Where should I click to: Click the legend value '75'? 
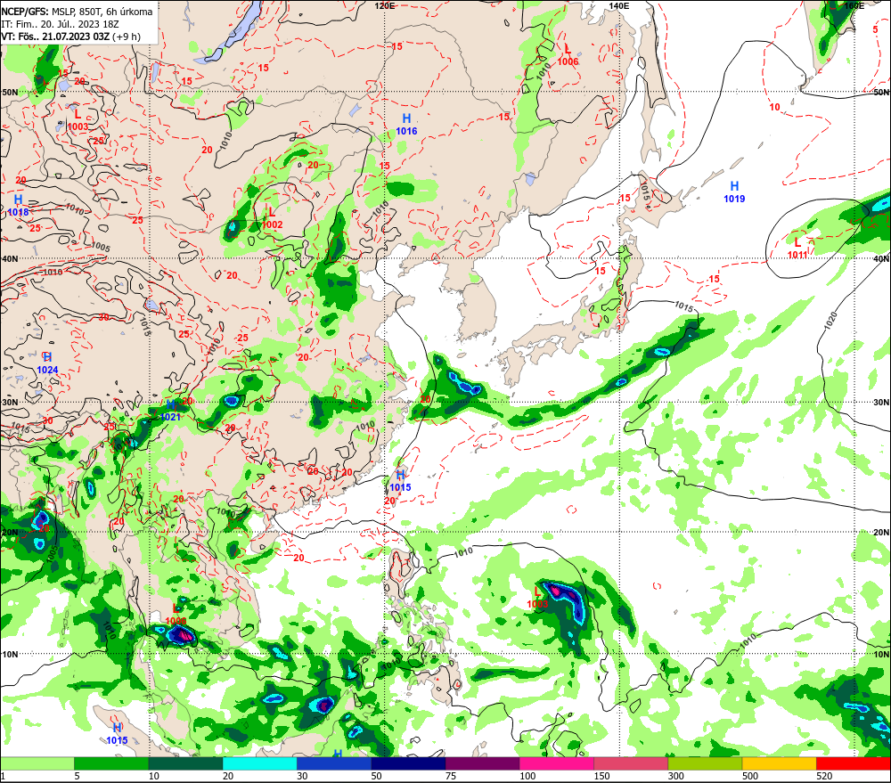pyautogui.click(x=451, y=776)
